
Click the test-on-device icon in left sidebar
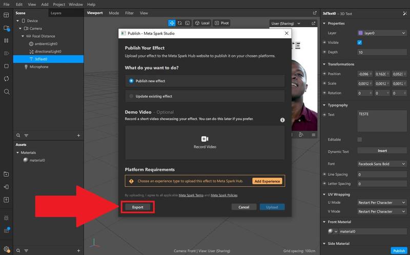6,187
